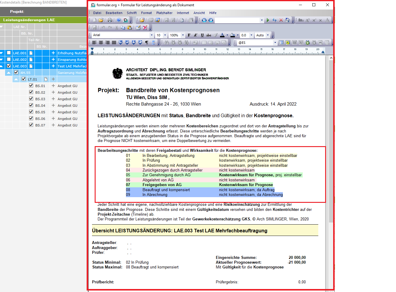Click the plus button on BS.01 row
This screenshot has height=292, width=396.
[x=53, y=86]
